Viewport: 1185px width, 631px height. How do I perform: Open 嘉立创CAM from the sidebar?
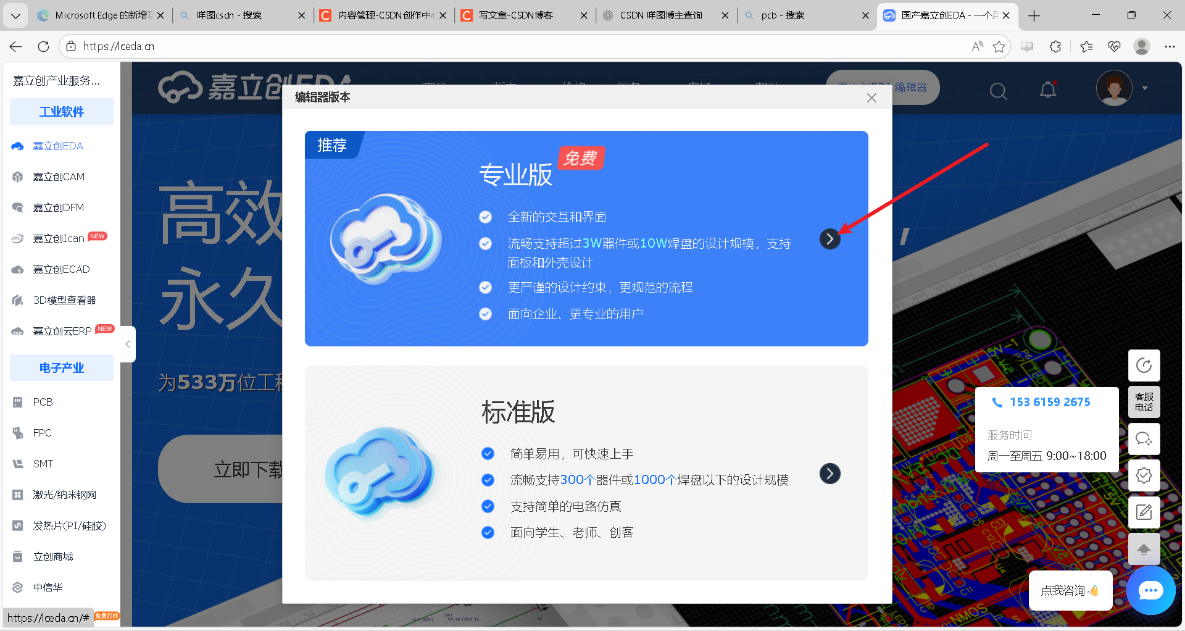tap(17, 177)
